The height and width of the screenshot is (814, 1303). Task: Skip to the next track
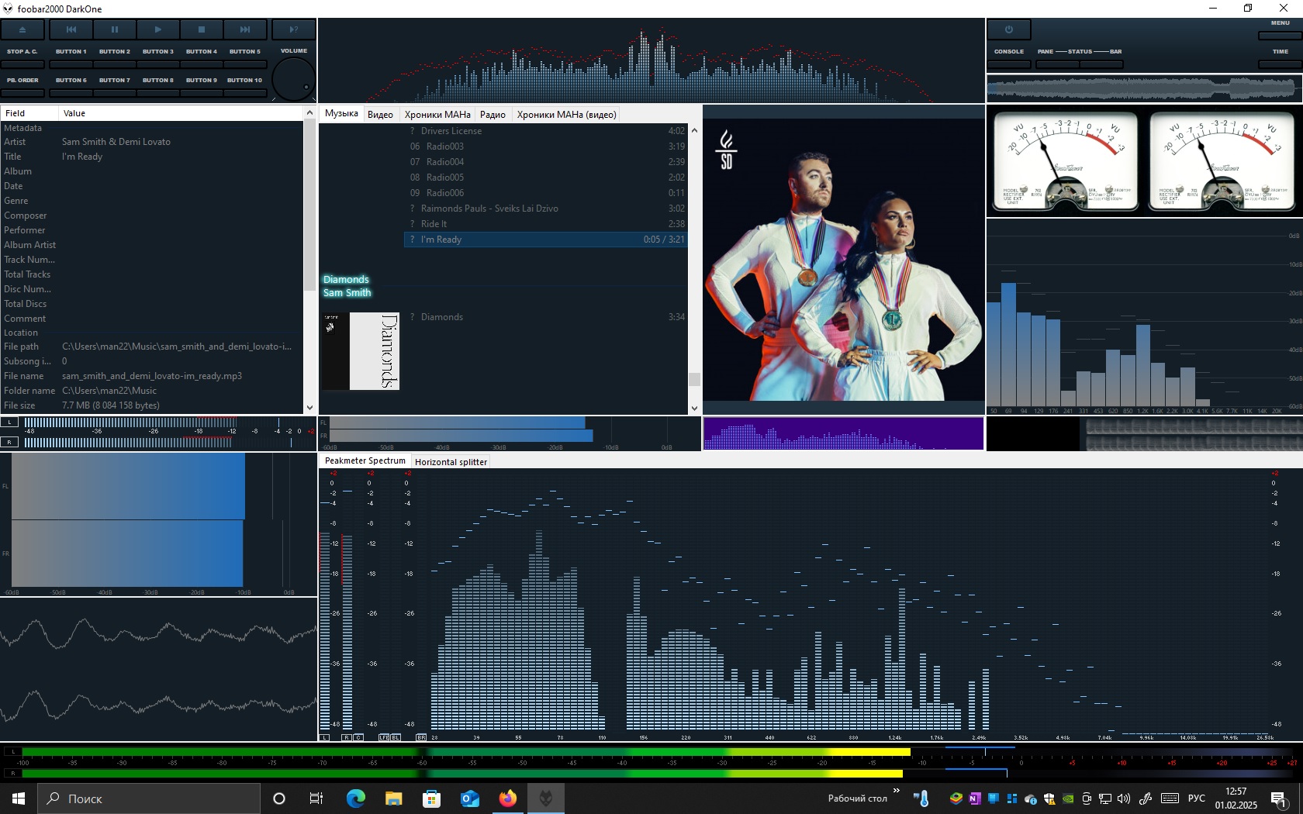(x=244, y=29)
